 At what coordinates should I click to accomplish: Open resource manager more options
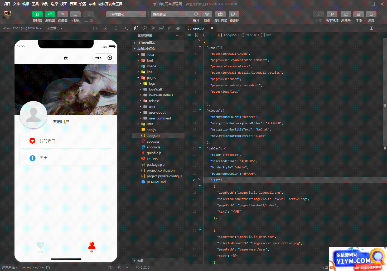pyautogui.click(x=178, y=35)
